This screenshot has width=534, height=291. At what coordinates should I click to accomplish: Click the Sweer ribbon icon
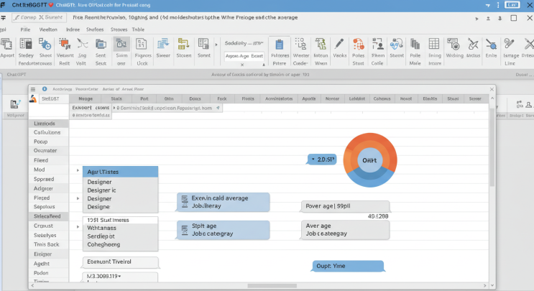point(163,45)
